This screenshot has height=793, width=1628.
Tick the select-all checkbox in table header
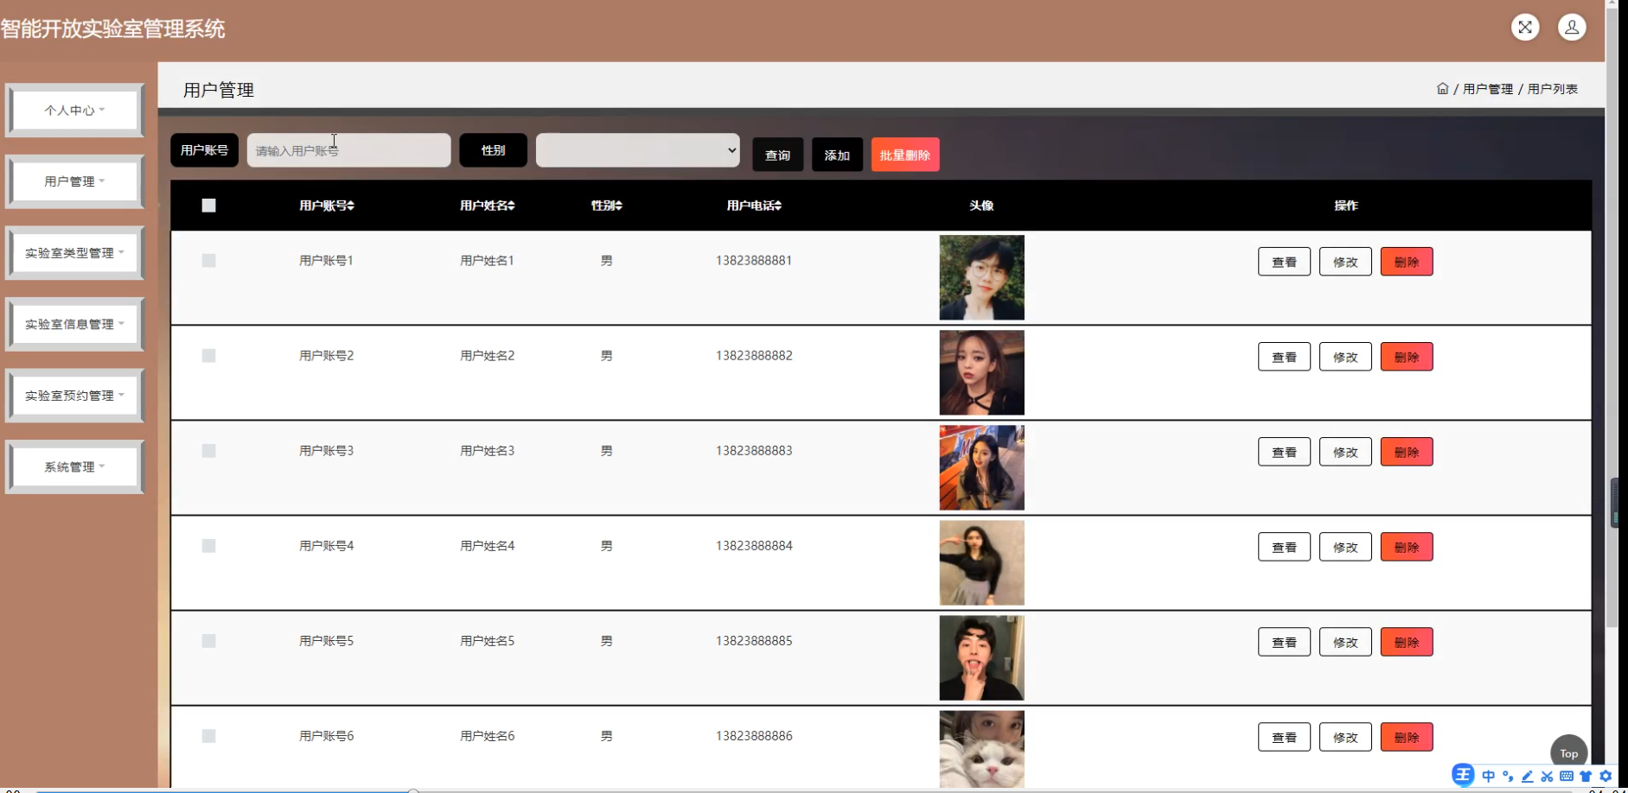208,206
